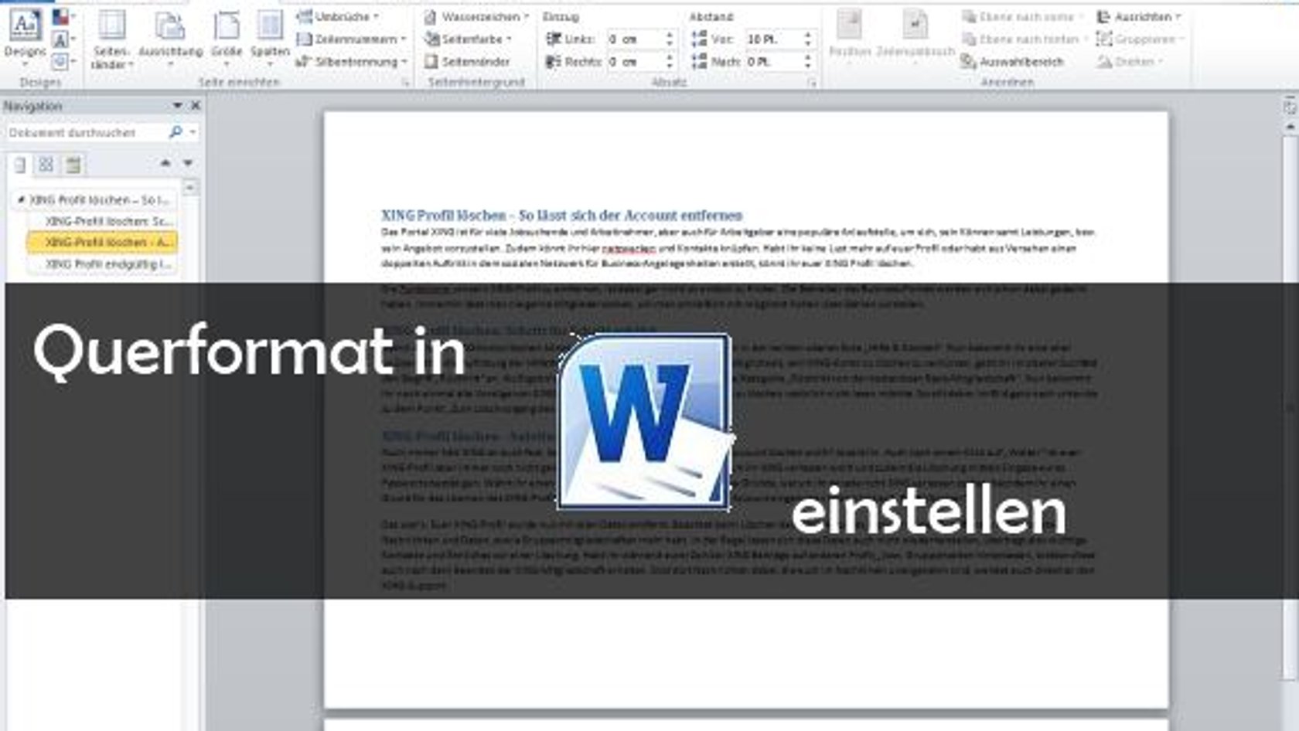Open the Drehen rotate dropdown
The width and height of the screenshot is (1299, 731).
(1130, 61)
